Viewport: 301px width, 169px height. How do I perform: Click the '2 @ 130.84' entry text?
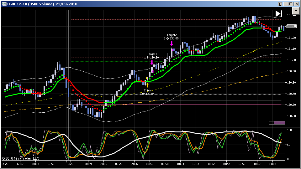(147, 94)
